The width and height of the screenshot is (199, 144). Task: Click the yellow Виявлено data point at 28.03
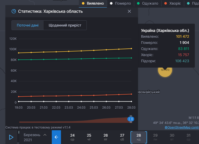coord(131,48)
